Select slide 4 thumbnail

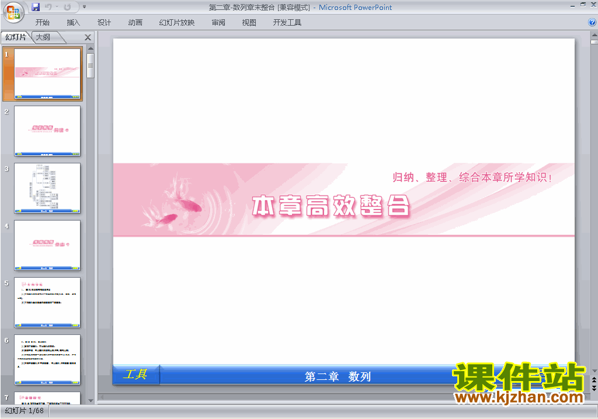pos(47,245)
